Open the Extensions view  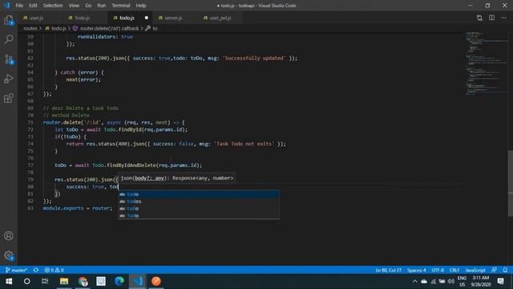click(x=9, y=98)
